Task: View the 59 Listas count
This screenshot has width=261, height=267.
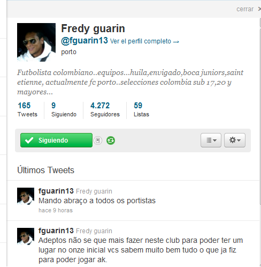Action: pyautogui.click(x=141, y=109)
